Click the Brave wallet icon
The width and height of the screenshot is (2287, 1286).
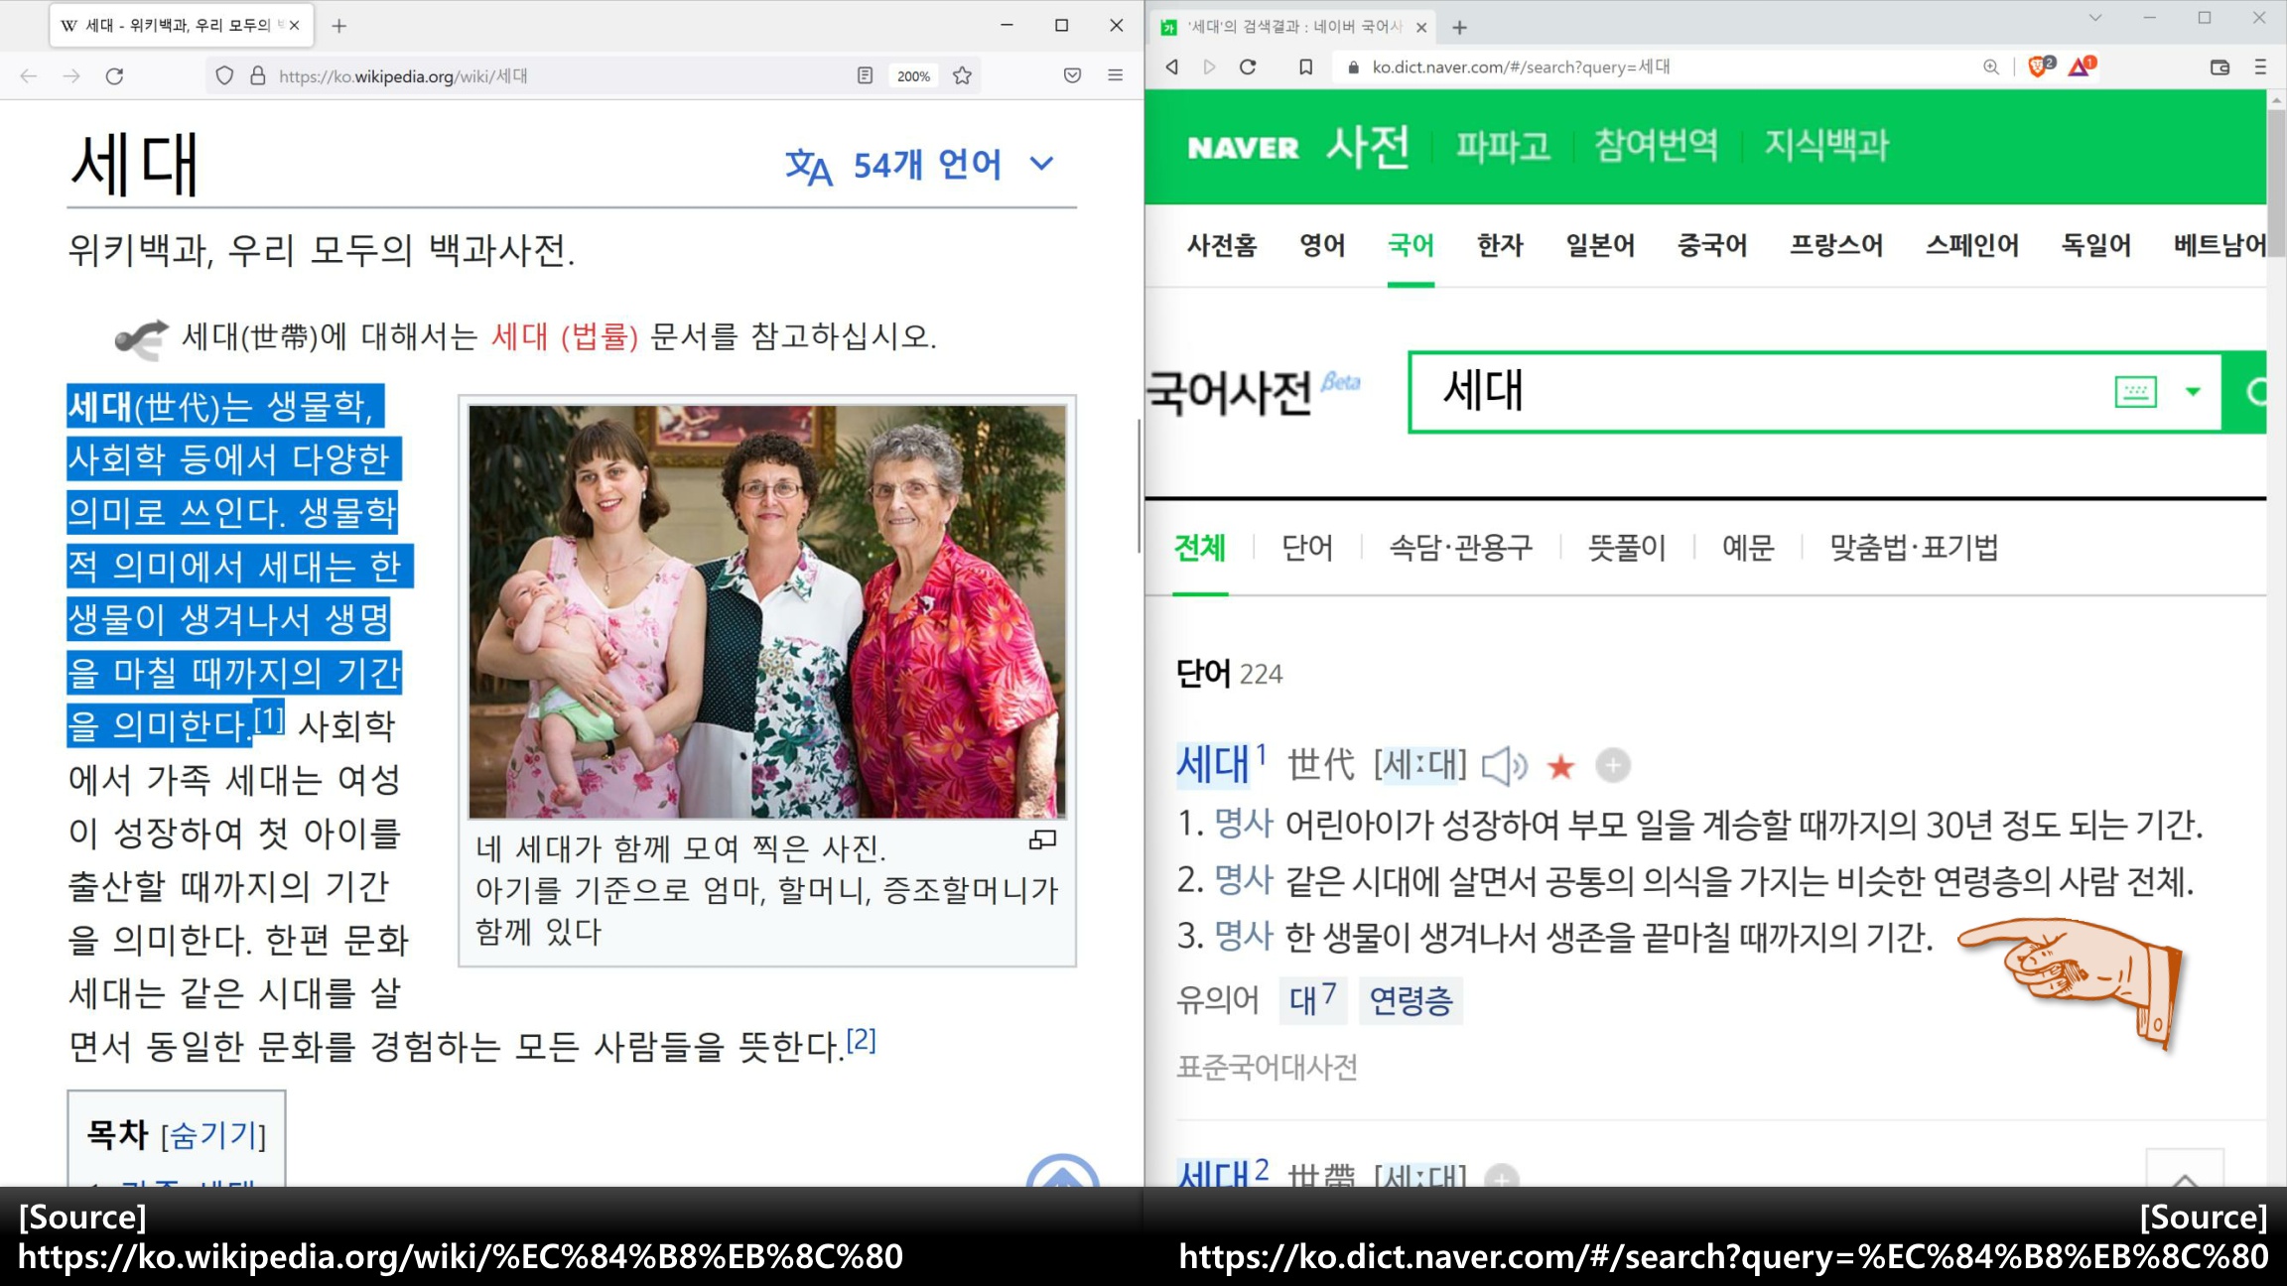coord(2220,66)
